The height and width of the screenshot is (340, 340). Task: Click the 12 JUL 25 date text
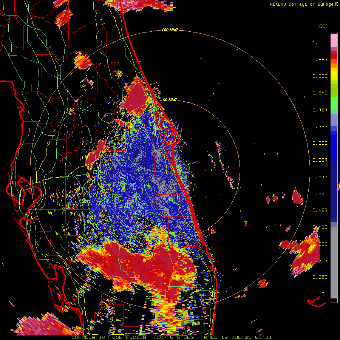click(236, 337)
